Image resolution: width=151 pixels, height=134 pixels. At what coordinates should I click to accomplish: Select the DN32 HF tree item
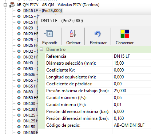pos(31,57)
